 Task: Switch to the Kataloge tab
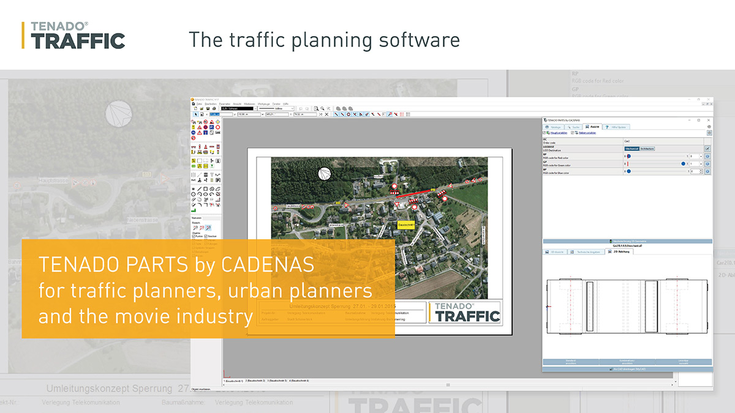pos(554,127)
